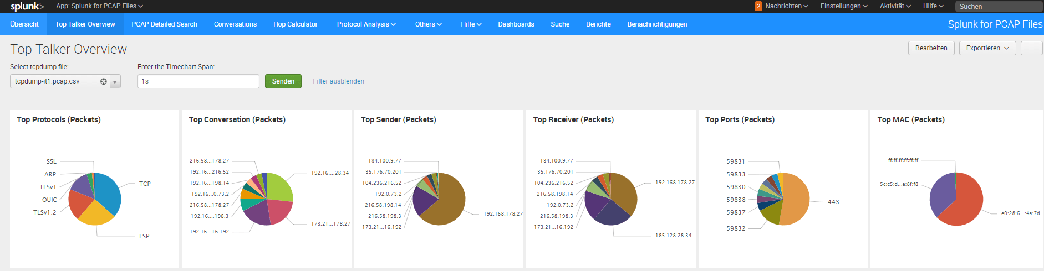Go to the Conversations tab
This screenshot has width=1044, height=271.
[235, 24]
